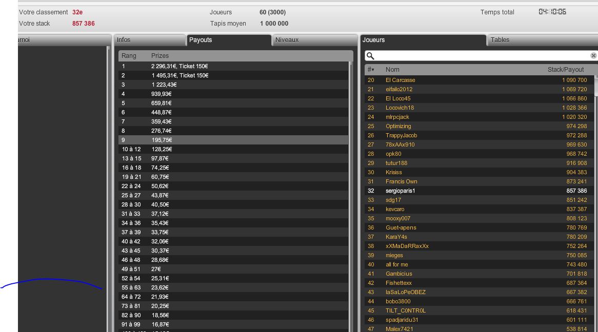Select player mooxy007

click(x=479, y=218)
